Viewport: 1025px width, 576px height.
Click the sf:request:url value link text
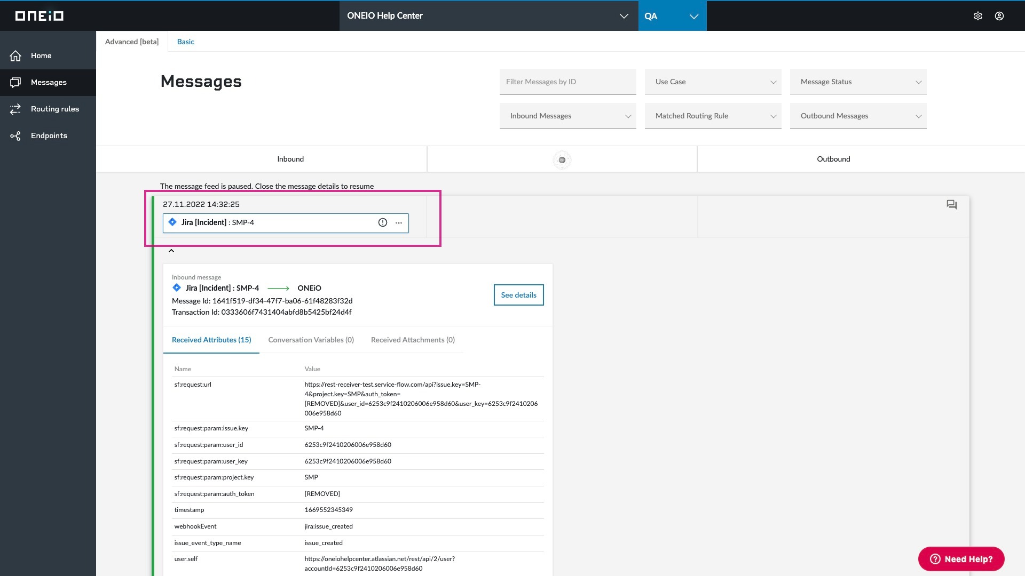pos(421,399)
